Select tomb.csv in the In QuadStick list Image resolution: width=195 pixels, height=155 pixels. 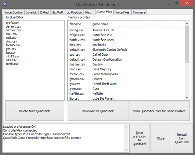pos(12,64)
